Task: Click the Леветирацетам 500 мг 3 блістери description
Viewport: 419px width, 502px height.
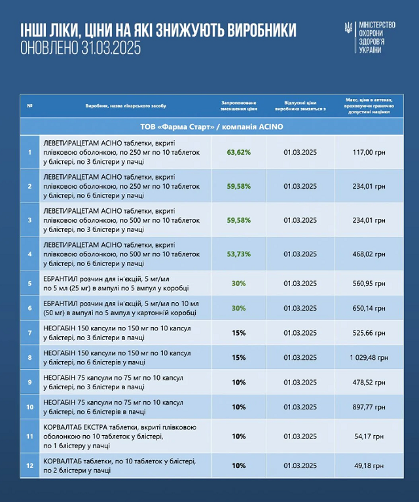Action: (x=122, y=220)
